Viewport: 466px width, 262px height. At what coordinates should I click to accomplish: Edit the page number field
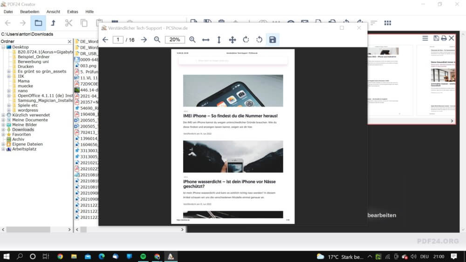118,40
